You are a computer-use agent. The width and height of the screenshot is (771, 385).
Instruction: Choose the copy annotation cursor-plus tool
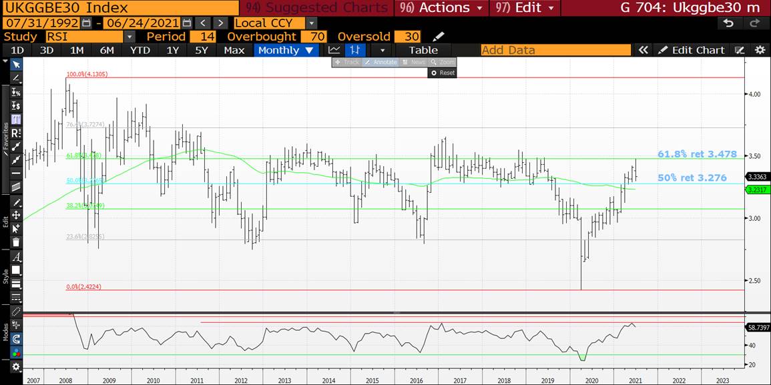16,228
